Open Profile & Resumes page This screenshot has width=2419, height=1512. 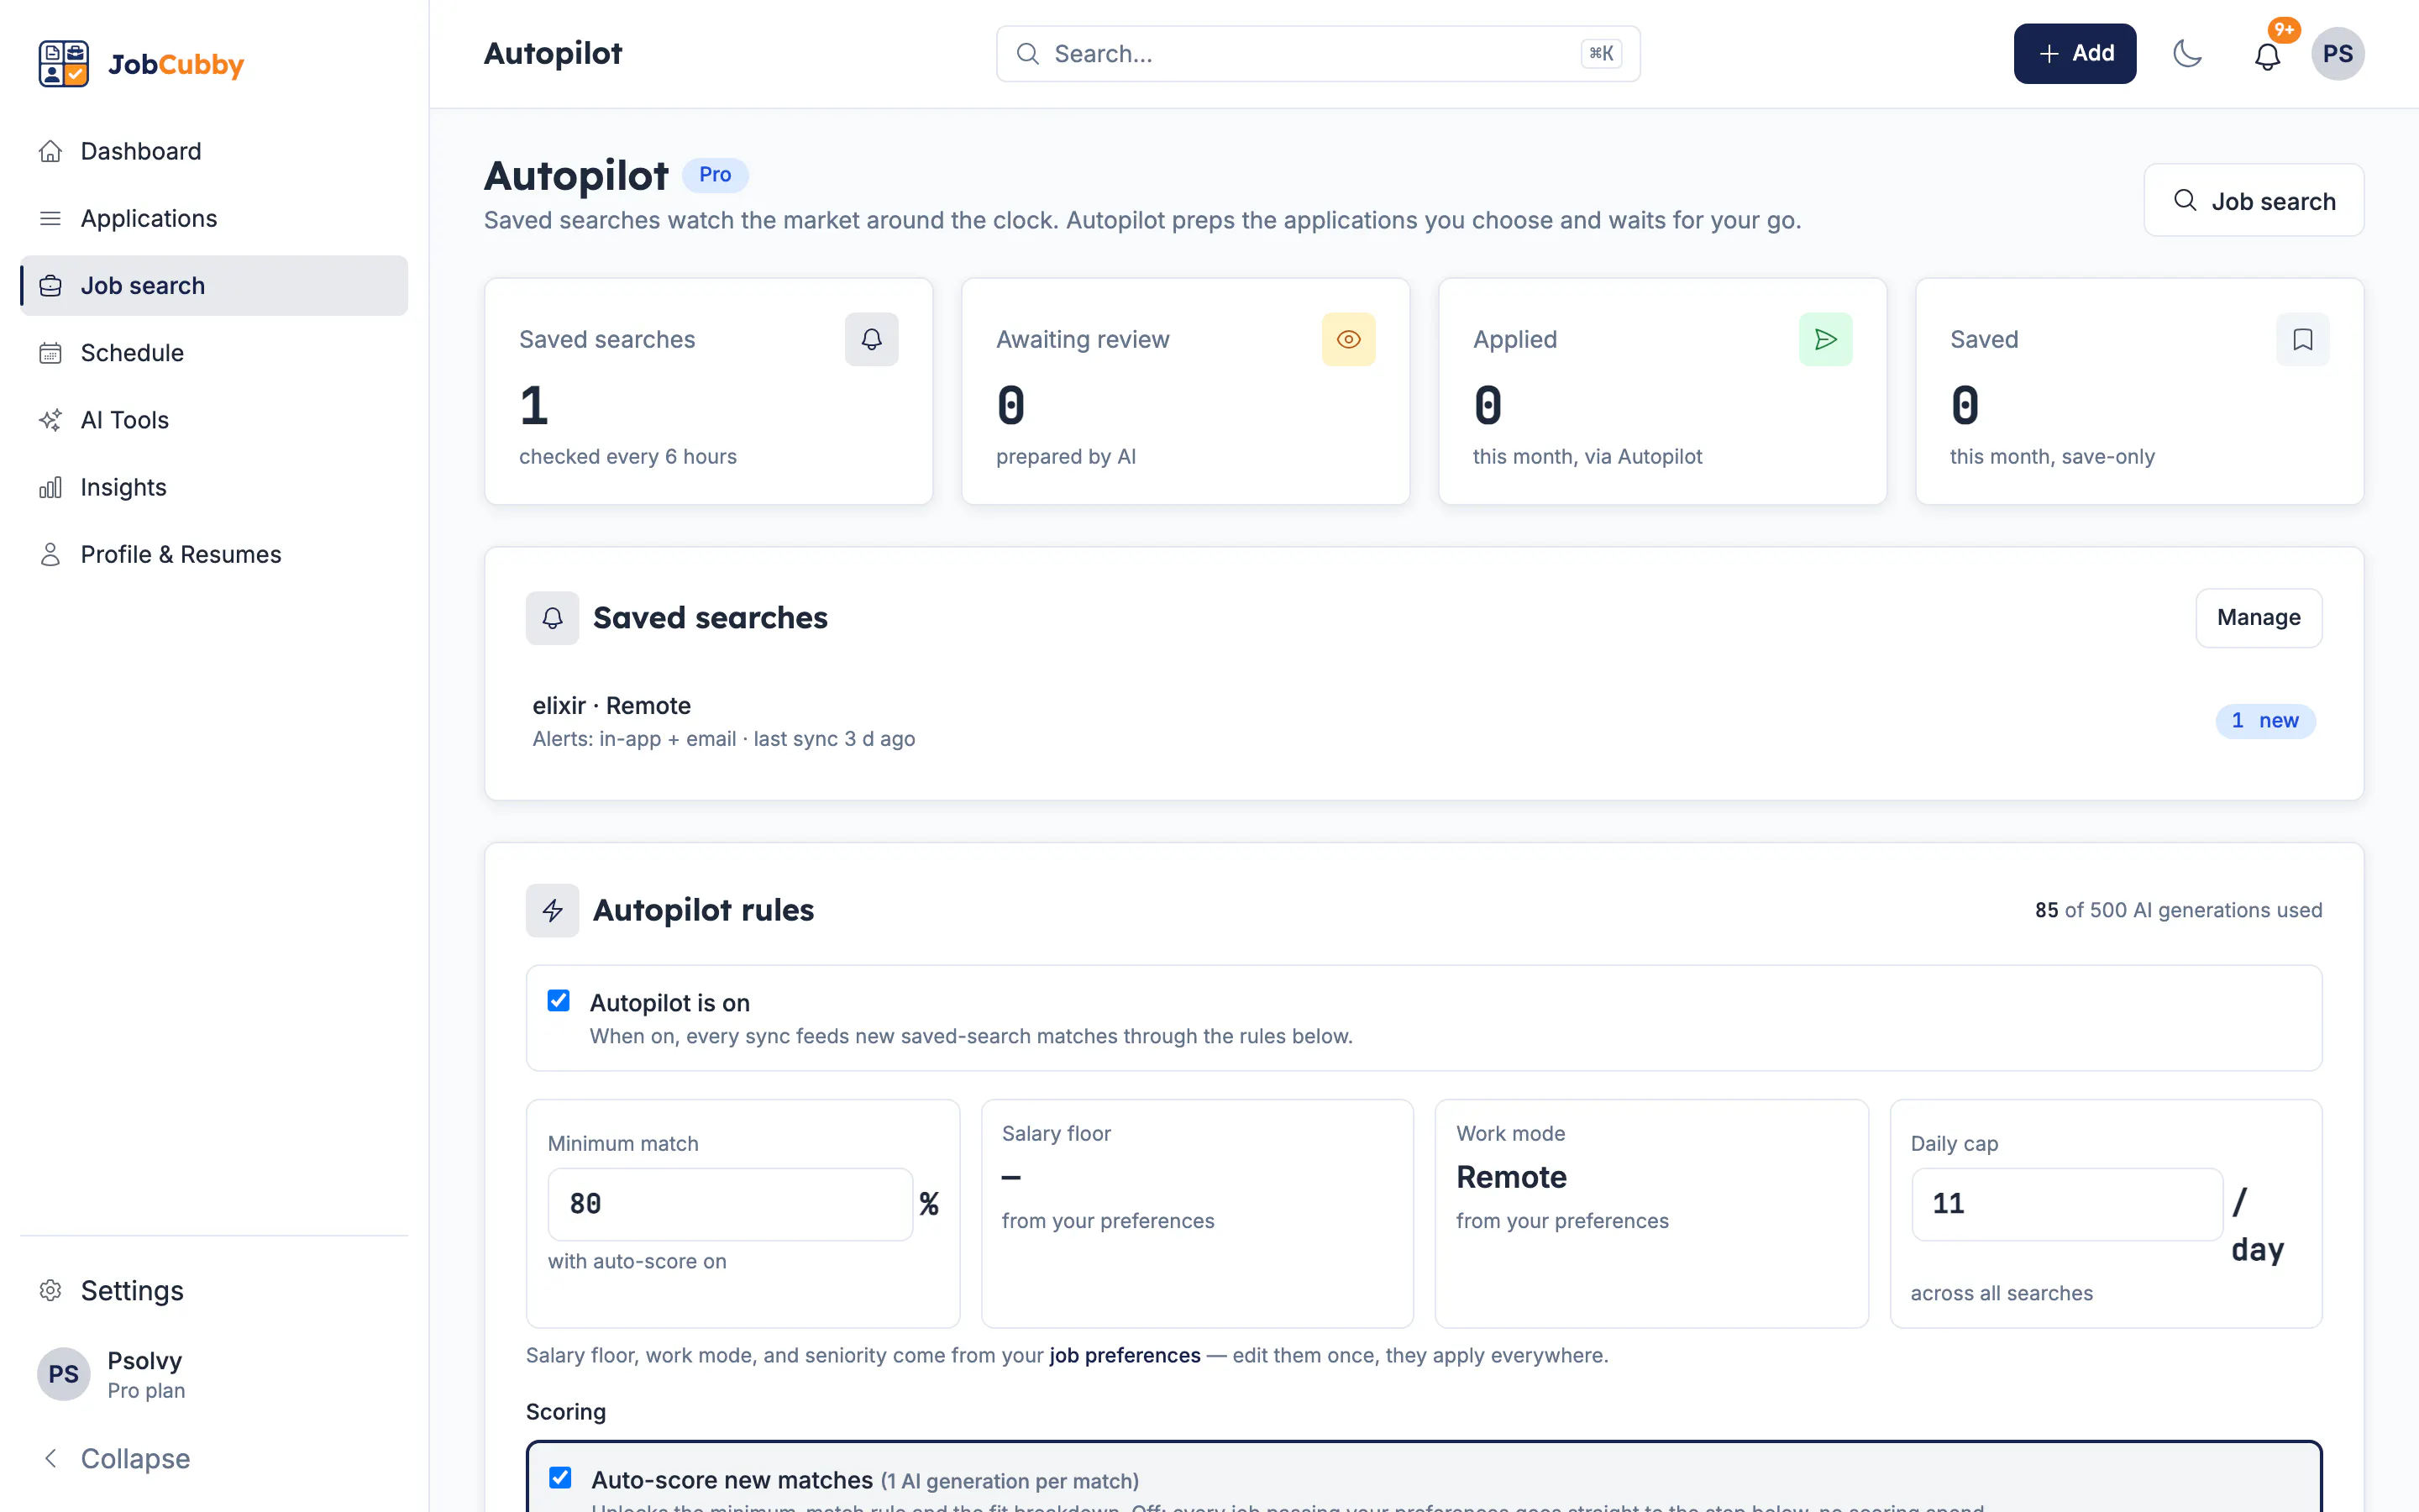coord(214,554)
